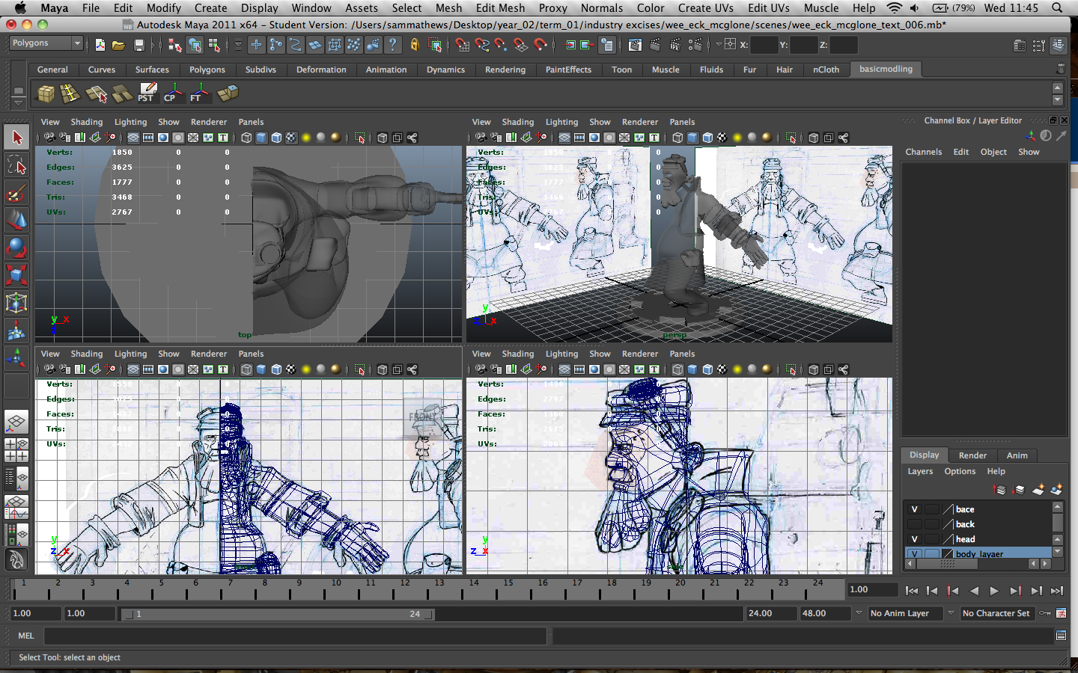
Task: Select the Paint Selection tool
Action: (16, 193)
